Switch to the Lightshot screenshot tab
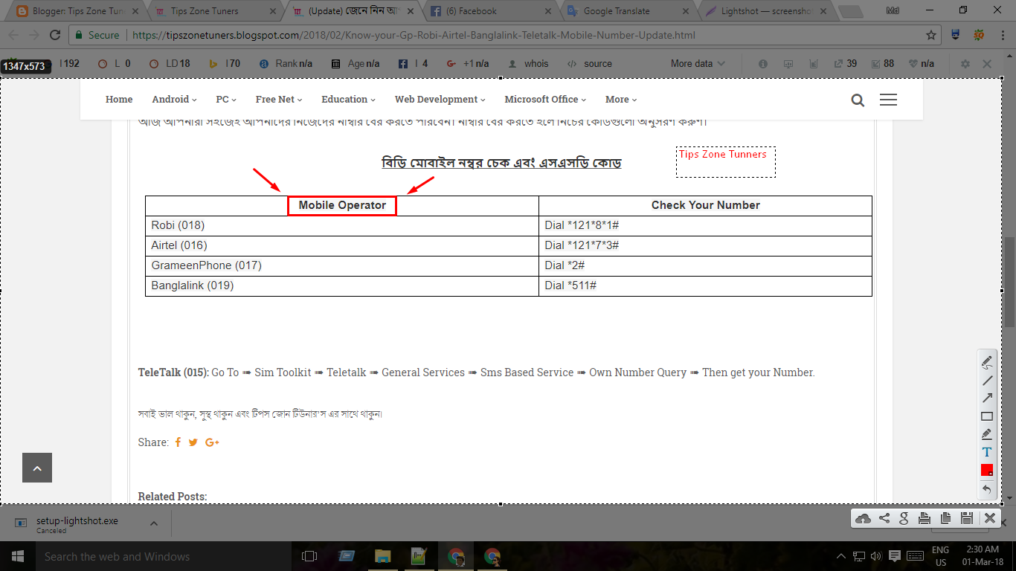This screenshot has width=1016, height=571. coord(766,11)
